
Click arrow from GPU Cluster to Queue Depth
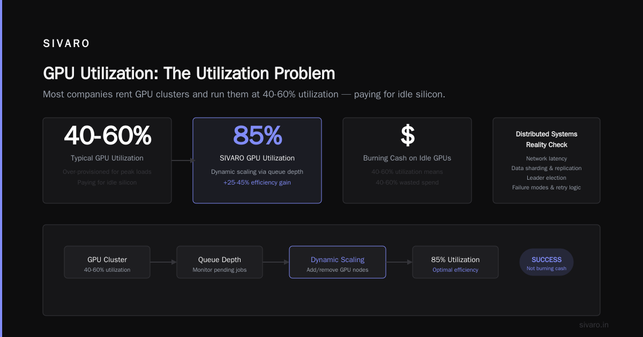[x=163, y=262]
